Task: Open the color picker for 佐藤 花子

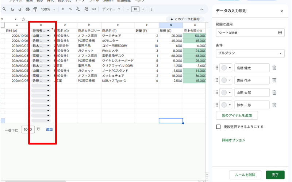Action: [x=226, y=80]
